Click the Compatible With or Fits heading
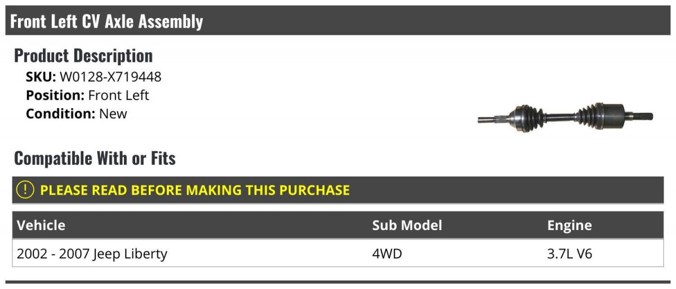Image resolution: width=676 pixels, height=289 pixels. click(95, 159)
